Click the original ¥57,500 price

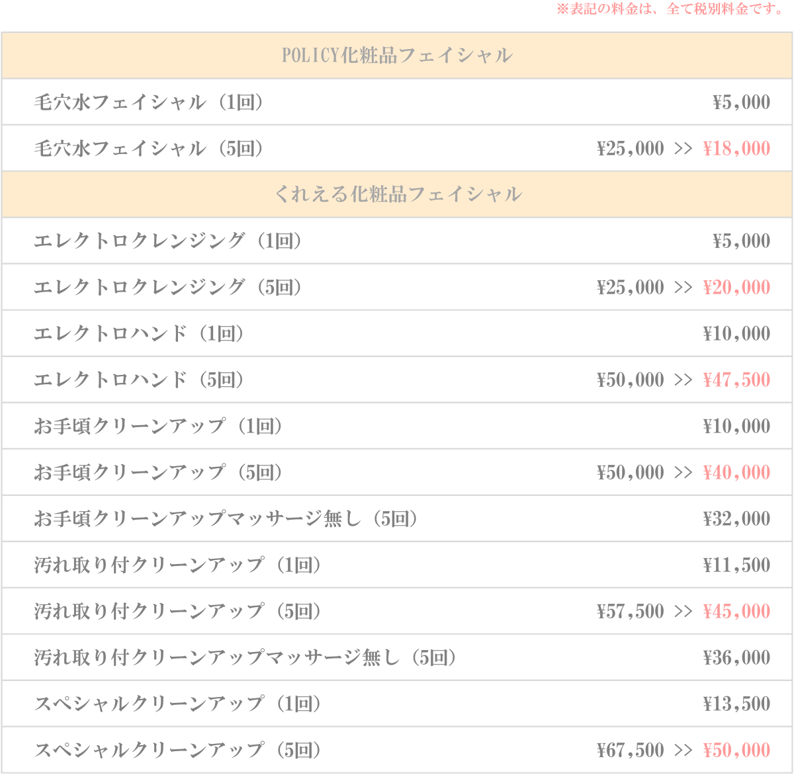(630, 612)
